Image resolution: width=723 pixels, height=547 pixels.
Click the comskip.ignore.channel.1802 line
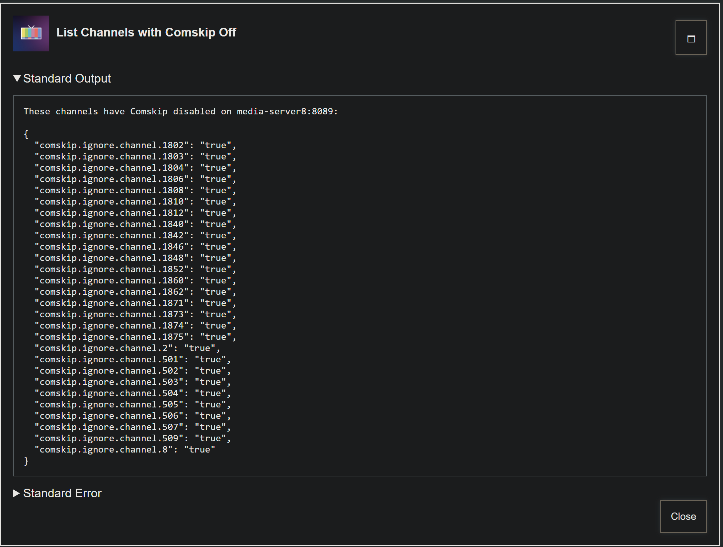(x=135, y=145)
